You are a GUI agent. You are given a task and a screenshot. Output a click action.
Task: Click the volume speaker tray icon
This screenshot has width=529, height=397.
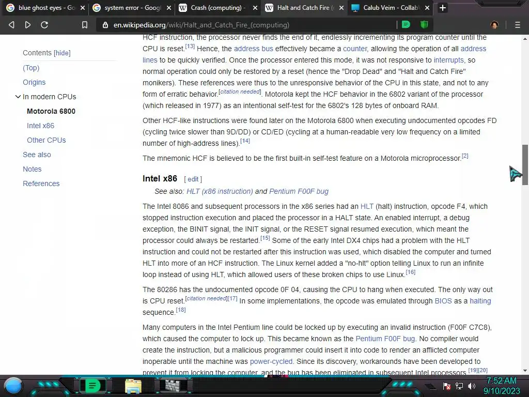pos(472,386)
